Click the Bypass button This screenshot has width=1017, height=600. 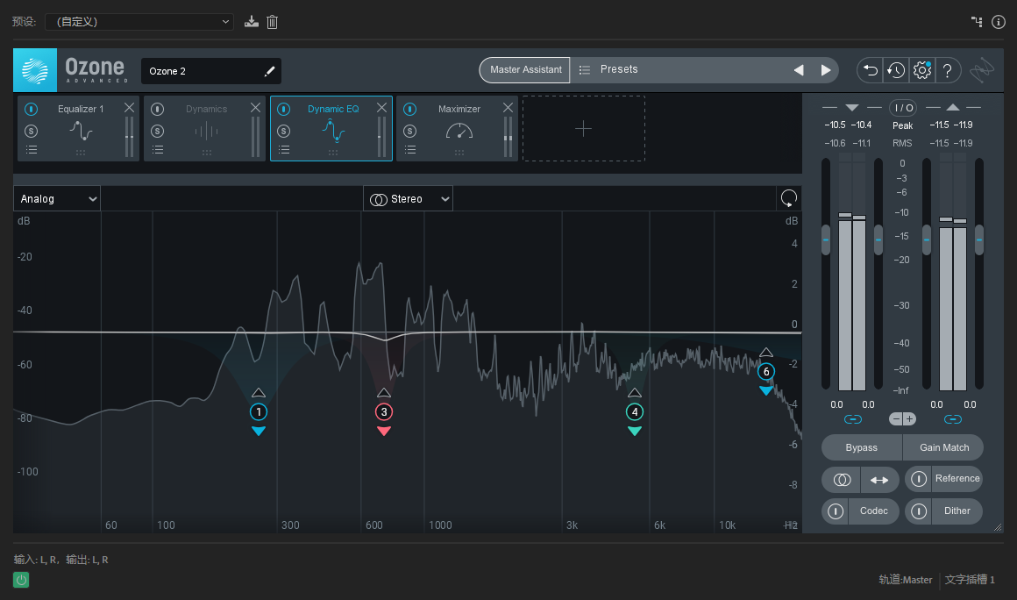point(861,447)
